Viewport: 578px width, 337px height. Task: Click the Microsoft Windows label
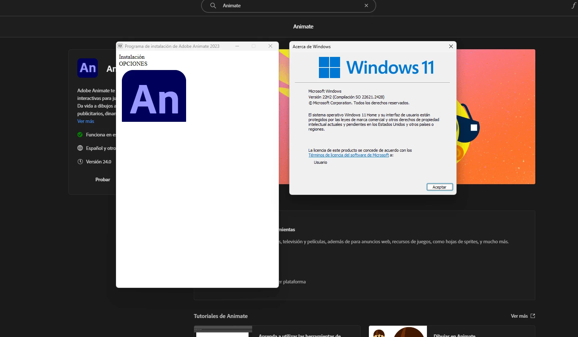[x=325, y=91]
